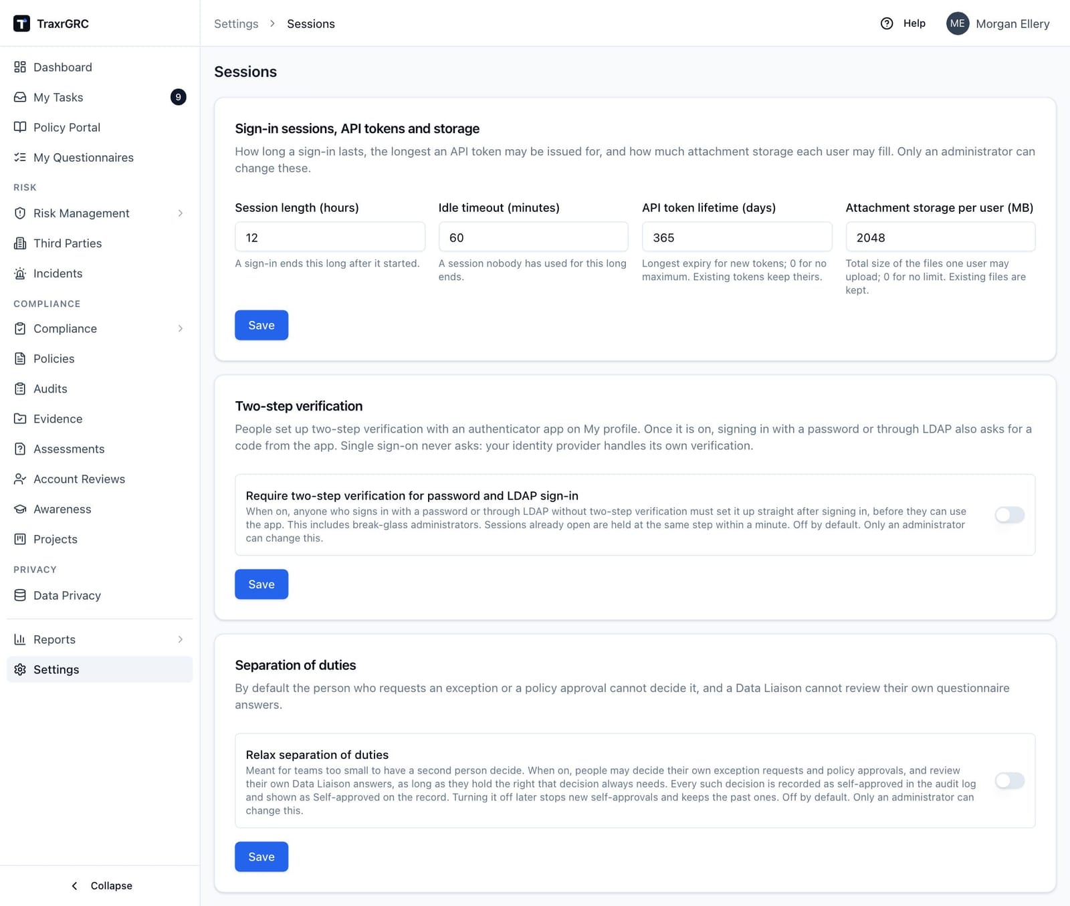The height and width of the screenshot is (906, 1070).
Task: Open Assessments in sidebar
Action: 100,449
